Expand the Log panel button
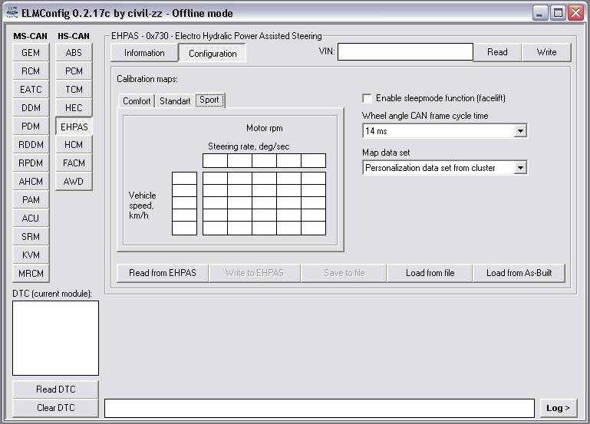Viewport: 590px width, 424px height. coord(558,408)
